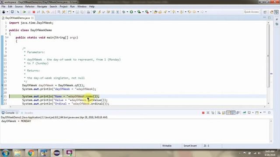Expand the Back history dropdown arrow

(x=198, y=12)
